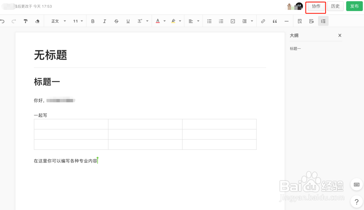Insert bulleted list
Screen dimensions: 364x210
click(209, 21)
